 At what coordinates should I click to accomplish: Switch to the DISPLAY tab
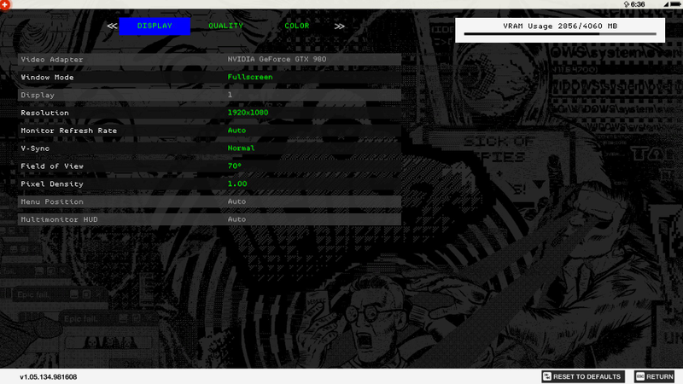(155, 26)
